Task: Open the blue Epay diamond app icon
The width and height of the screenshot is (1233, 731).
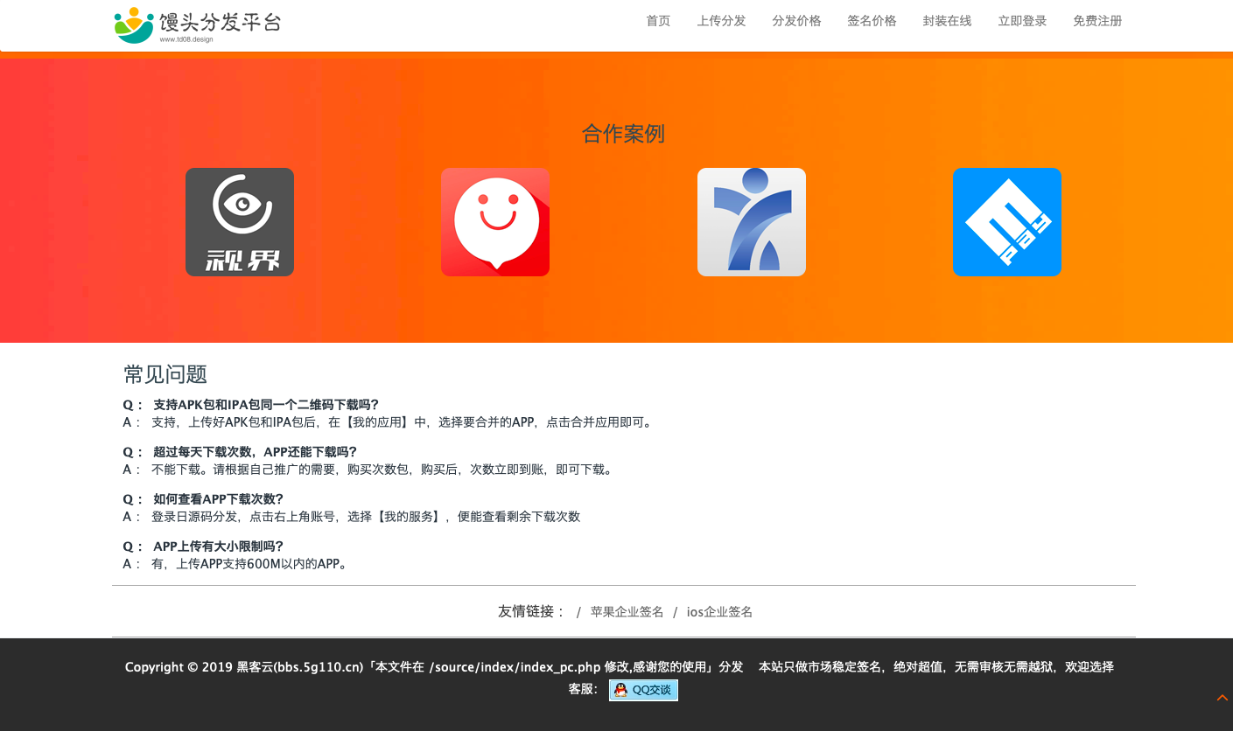Action: [x=1006, y=222]
